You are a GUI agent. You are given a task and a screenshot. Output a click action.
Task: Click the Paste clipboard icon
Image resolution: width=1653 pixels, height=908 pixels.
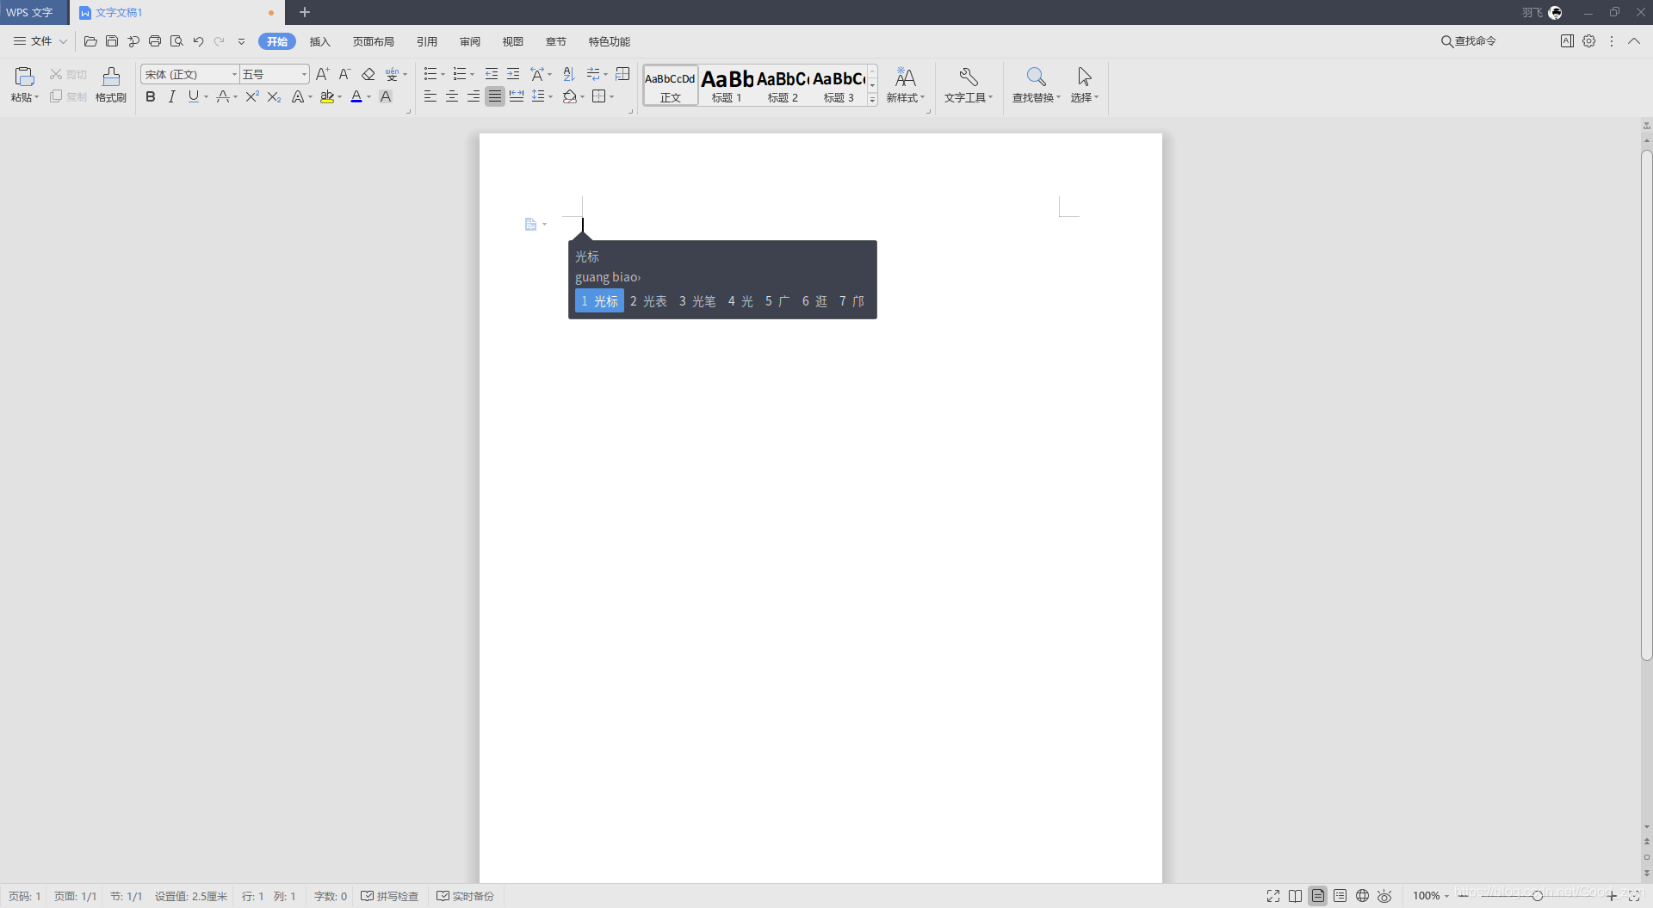[x=24, y=77]
